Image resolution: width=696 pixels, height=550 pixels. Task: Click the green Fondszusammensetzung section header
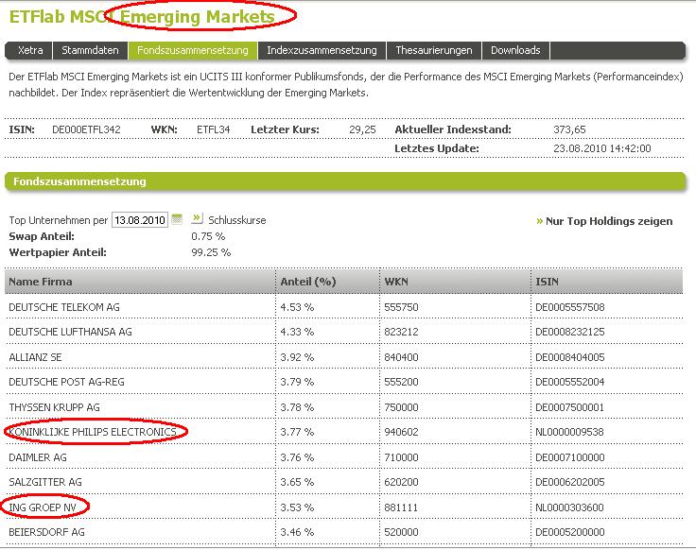(x=345, y=181)
